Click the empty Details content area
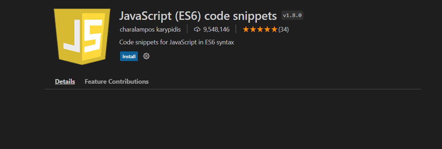This screenshot has width=442, height=149. pyautogui.click(x=233, y=119)
